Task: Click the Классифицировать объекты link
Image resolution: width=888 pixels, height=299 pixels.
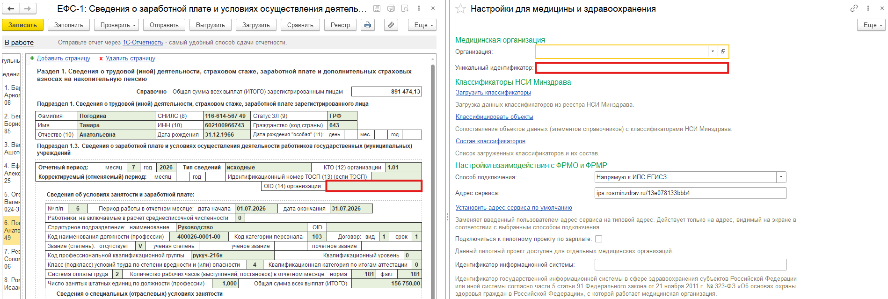Action: (495, 117)
